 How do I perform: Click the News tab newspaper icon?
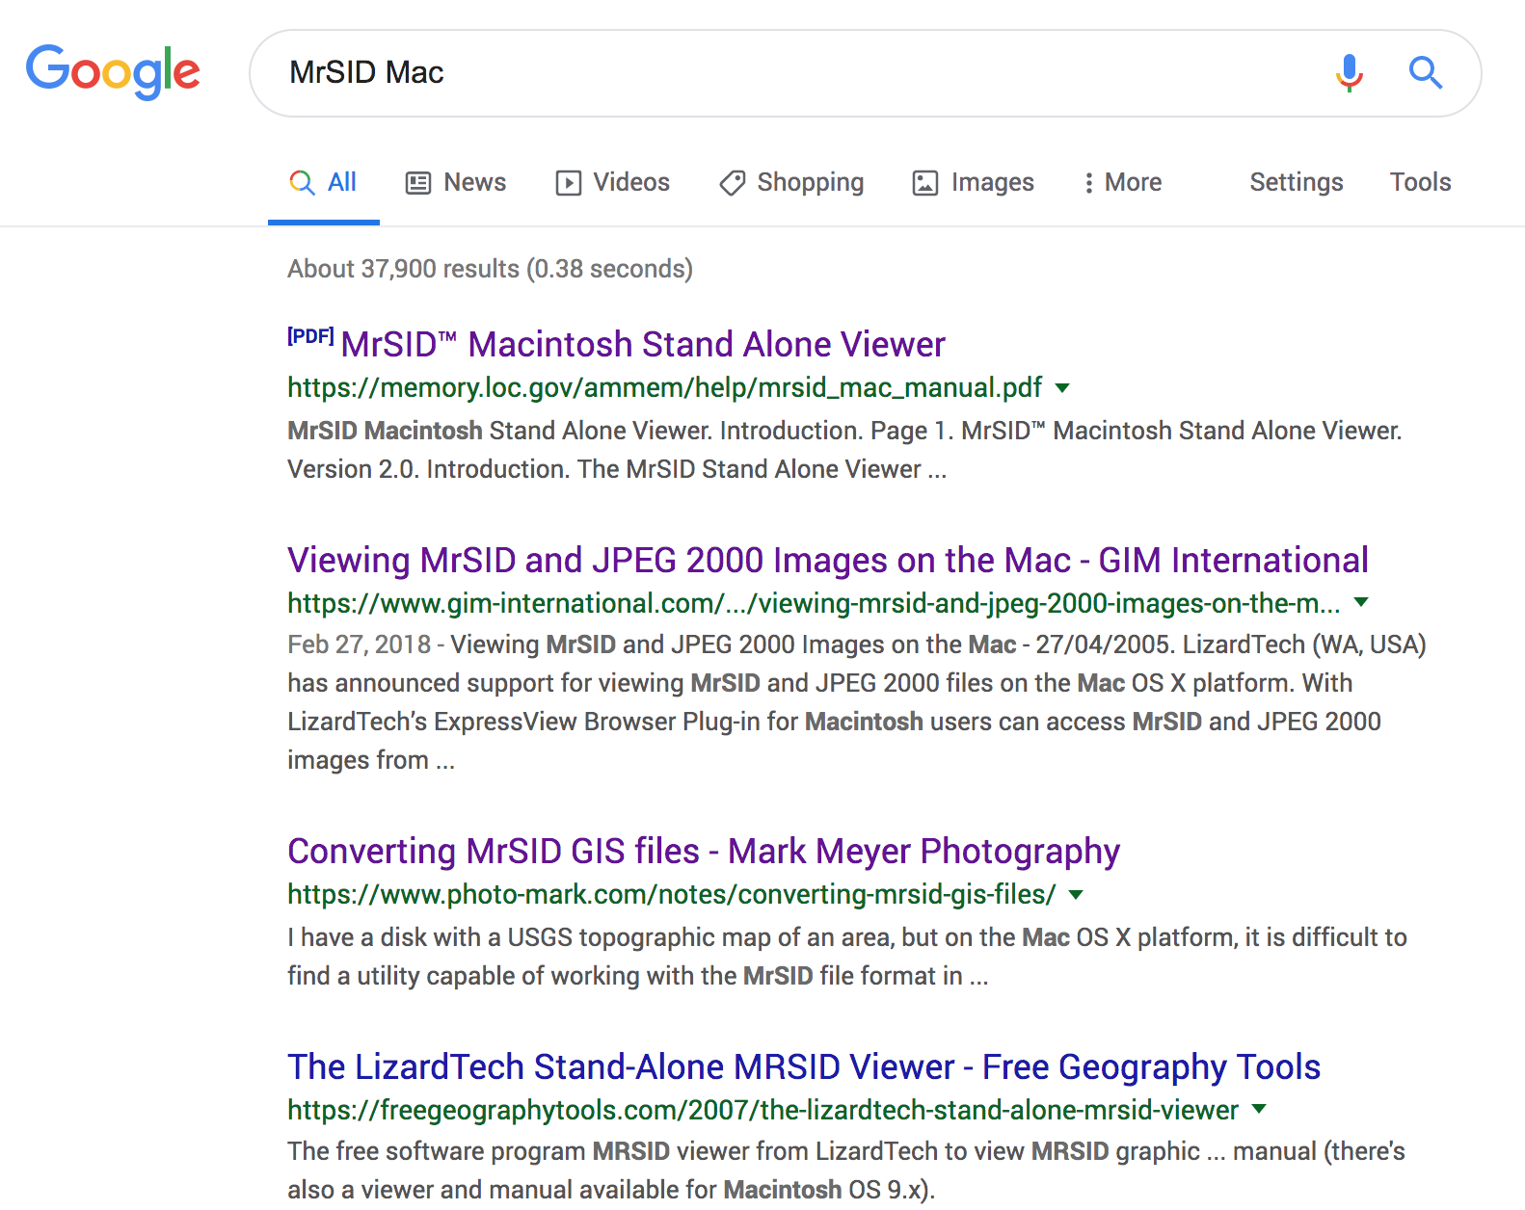click(x=418, y=183)
